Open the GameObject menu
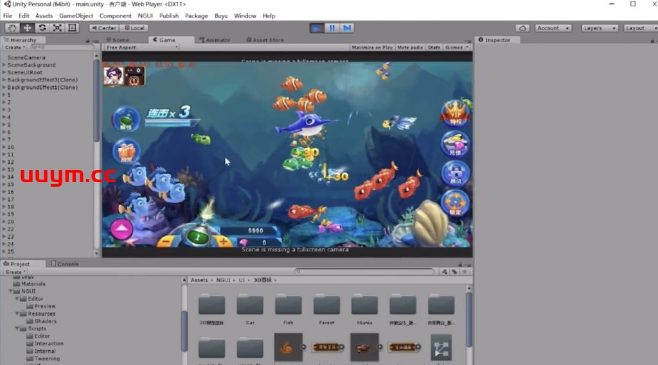658x365 pixels. (76, 15)
